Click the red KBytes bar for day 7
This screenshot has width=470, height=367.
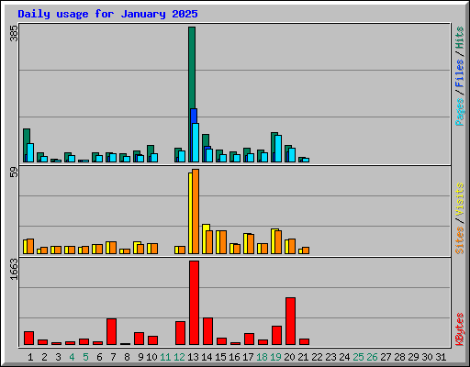[111, 331]
